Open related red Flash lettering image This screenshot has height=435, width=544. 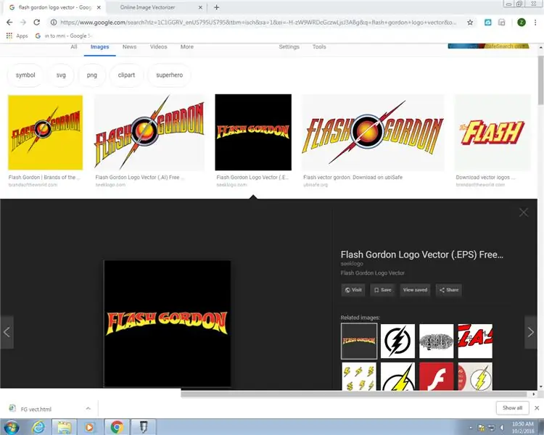pyautogui.click(x=475, y=341)
